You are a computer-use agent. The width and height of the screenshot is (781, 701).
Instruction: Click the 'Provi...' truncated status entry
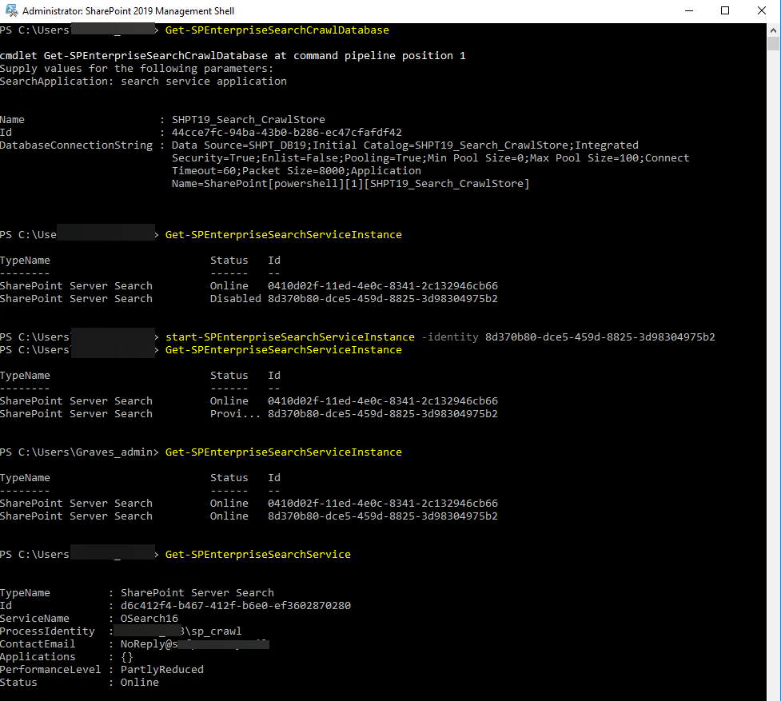pyautogui.click(x=235, y=414)
